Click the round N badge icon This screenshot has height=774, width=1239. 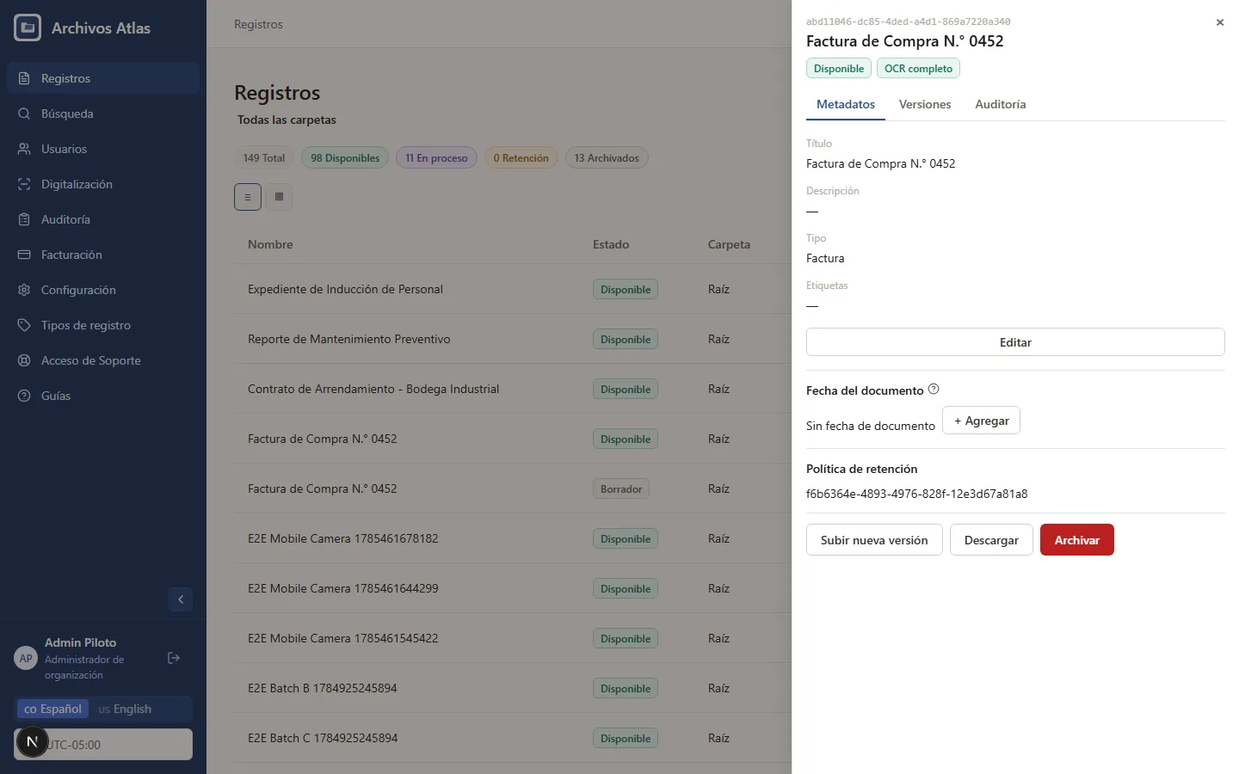pyautogui.click(x=33, y=741)
